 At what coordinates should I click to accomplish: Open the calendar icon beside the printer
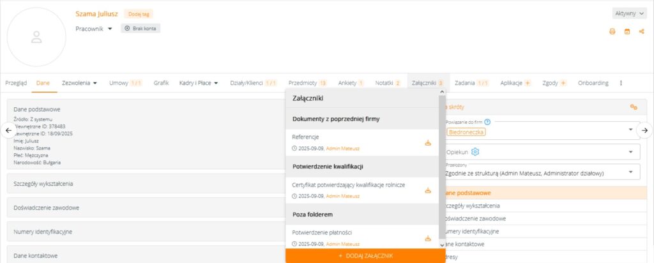coord(627,31)
